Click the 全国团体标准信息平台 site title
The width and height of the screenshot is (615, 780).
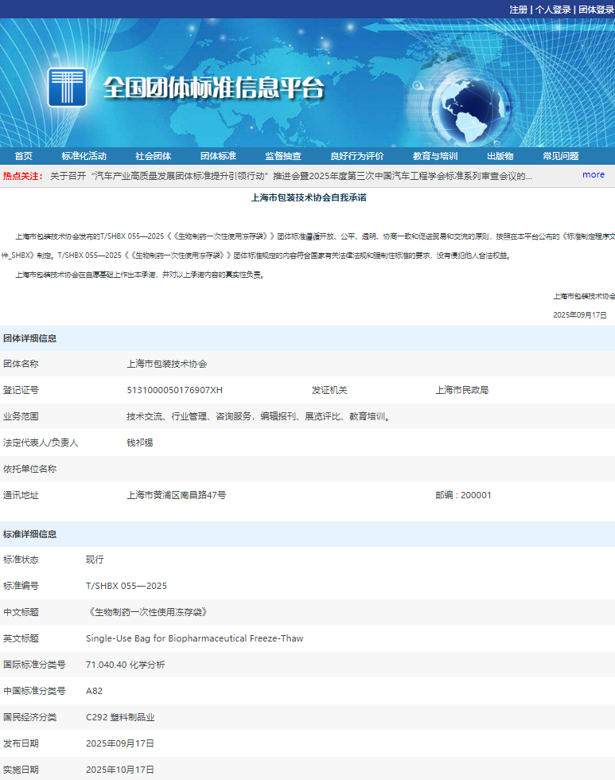coord(214,88)
